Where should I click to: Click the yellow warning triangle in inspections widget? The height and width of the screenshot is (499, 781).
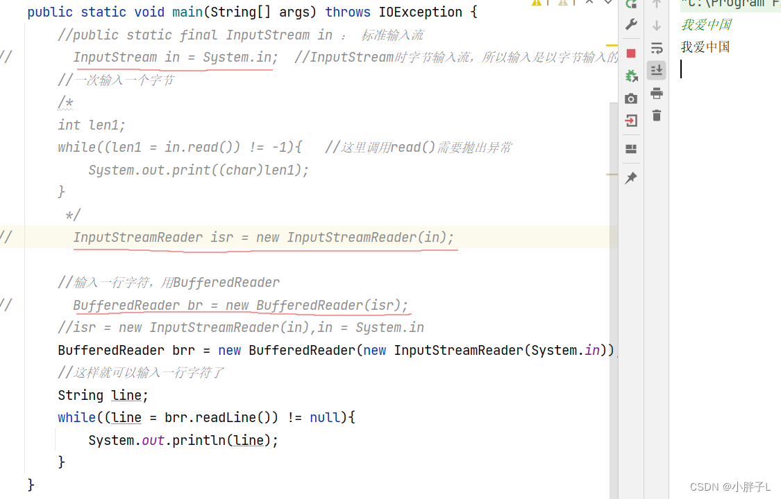[x=536, y=3]
